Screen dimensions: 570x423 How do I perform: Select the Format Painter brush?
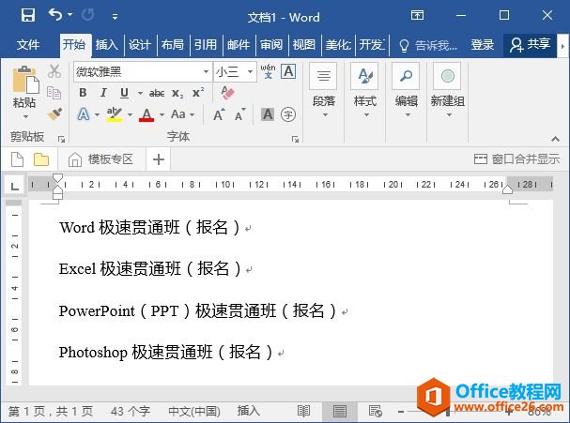(x=54, y=114)
